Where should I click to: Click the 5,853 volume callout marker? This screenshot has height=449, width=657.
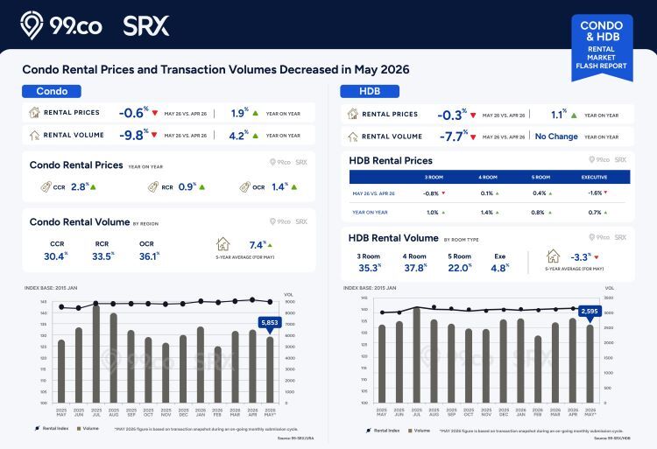(270, 325)
